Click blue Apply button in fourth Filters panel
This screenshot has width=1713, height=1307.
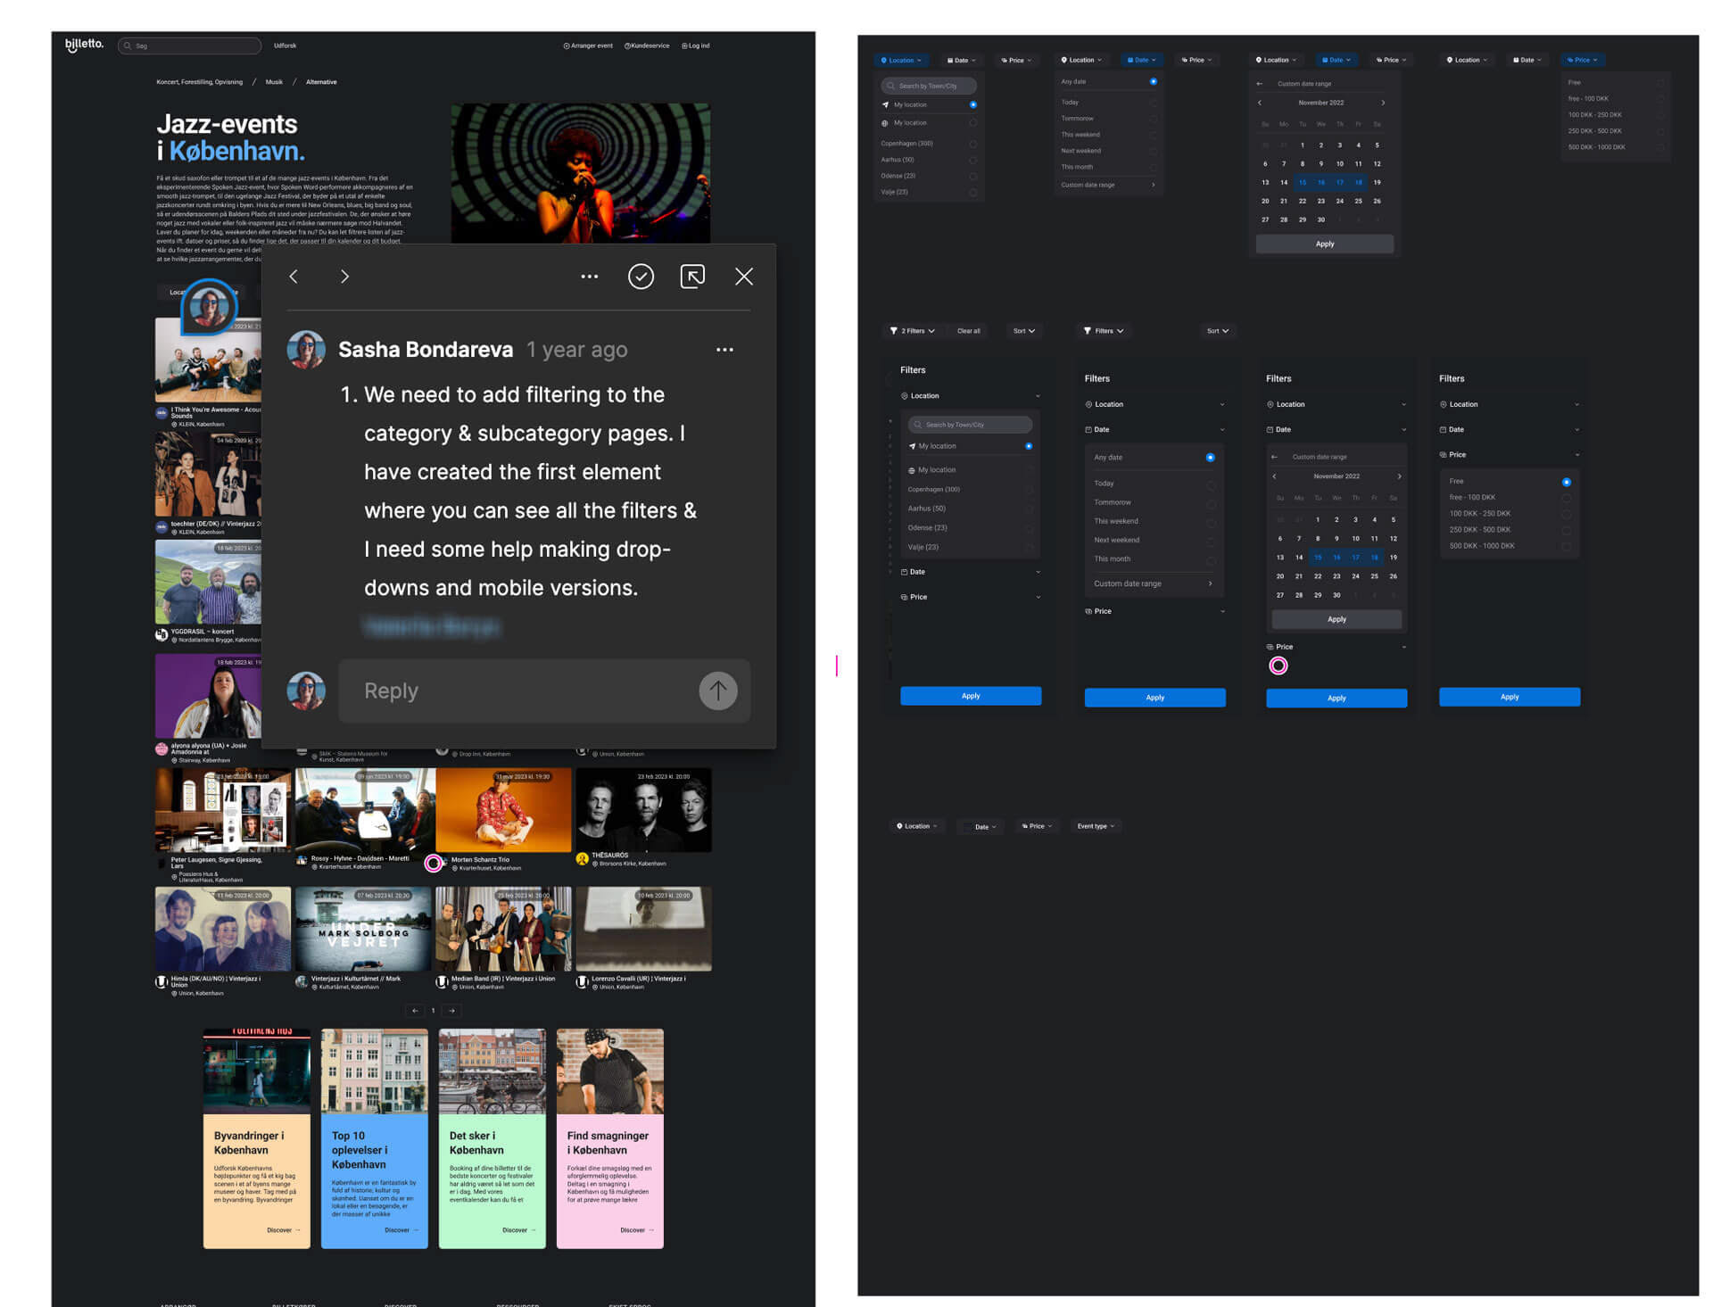1510,697
